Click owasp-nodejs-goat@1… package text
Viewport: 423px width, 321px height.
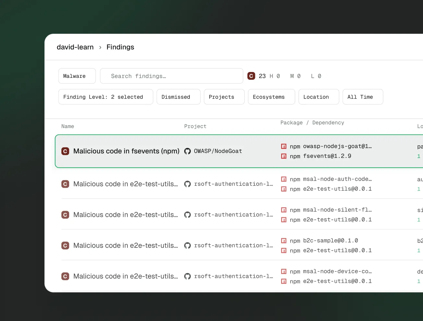pos(337,146)
